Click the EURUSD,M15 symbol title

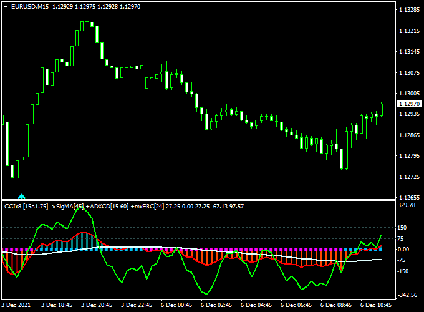point(30,7)
